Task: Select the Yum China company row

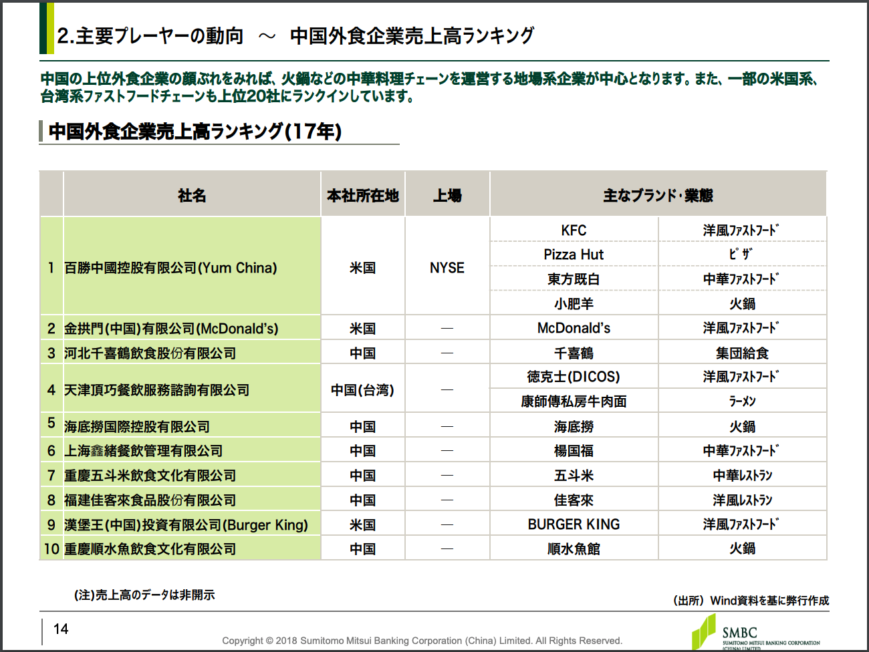Action: [433, 267]
